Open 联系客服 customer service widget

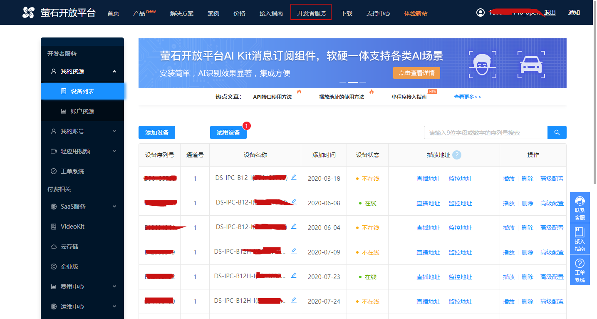(x=580, y=207)
